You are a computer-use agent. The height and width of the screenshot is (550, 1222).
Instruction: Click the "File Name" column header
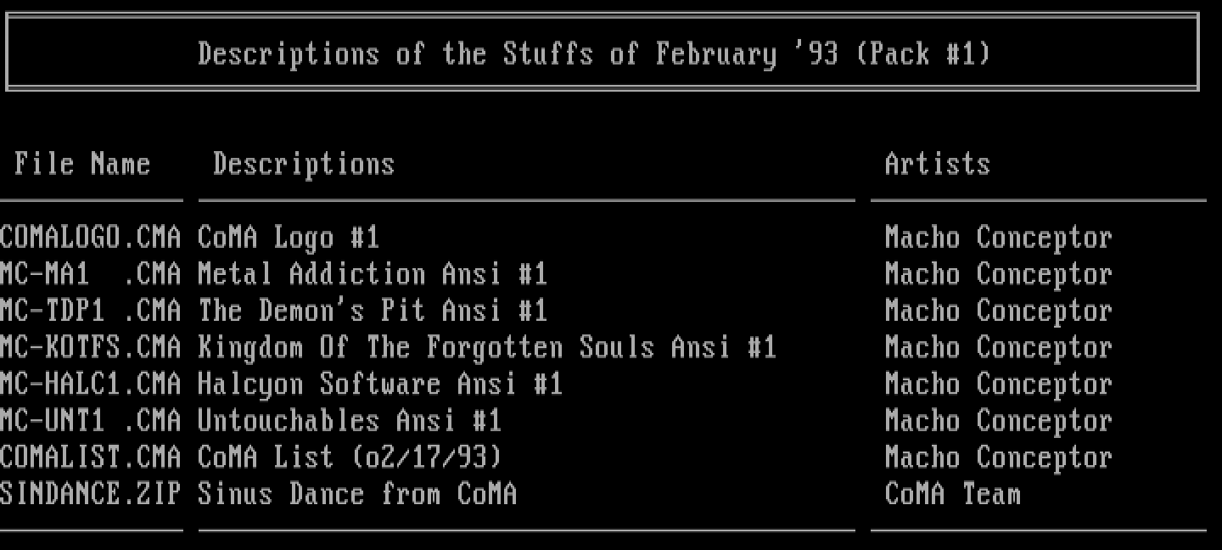tap(82, 163)
